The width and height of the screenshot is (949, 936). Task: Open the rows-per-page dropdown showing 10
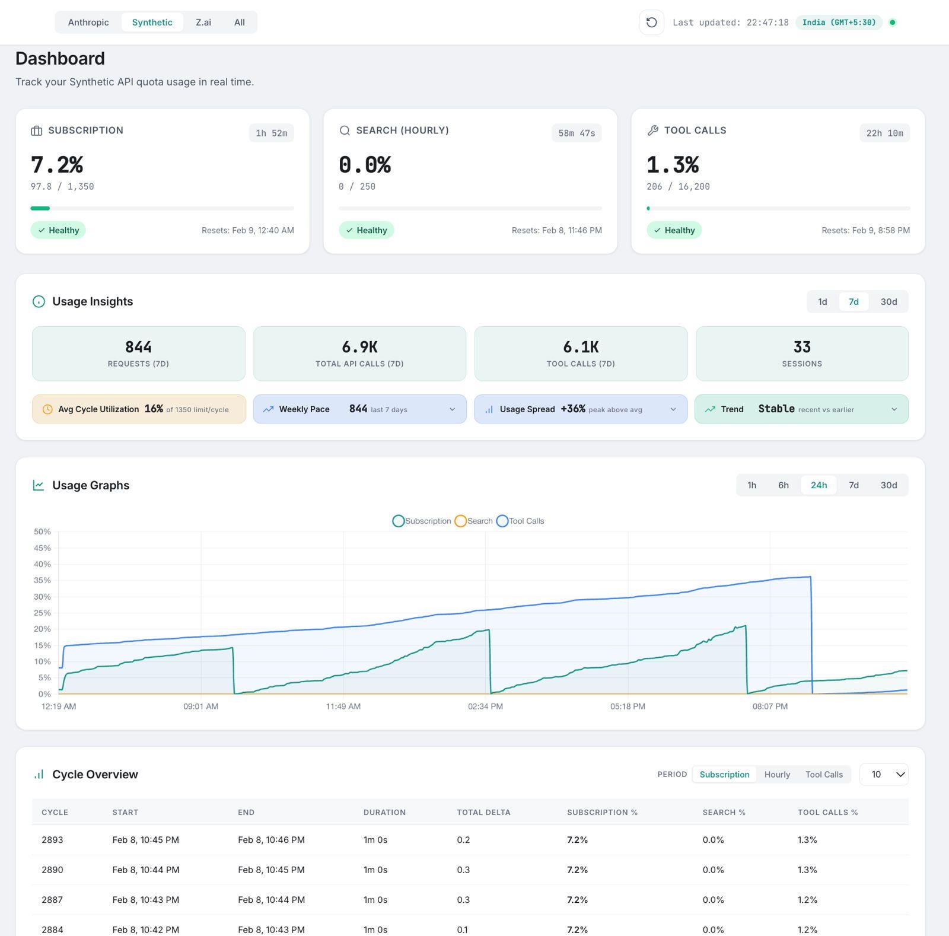tap(884, 775)
